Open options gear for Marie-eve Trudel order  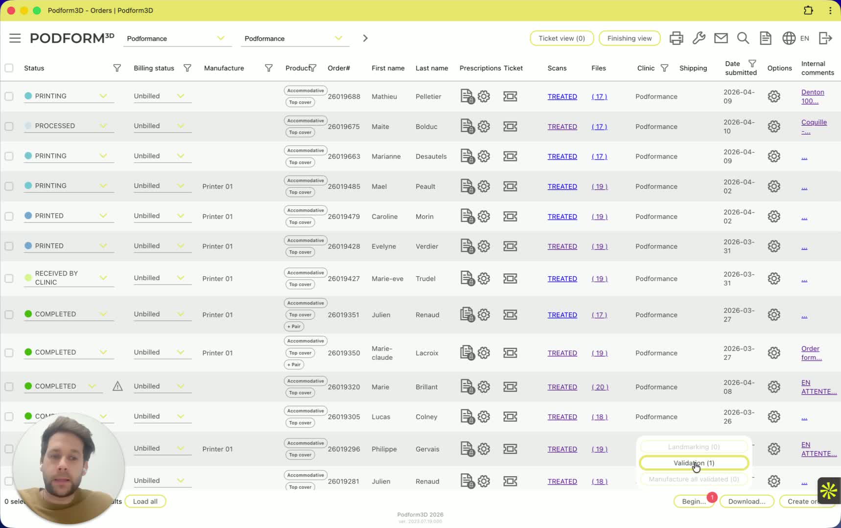pyautogui.click(x=774, y=279)
